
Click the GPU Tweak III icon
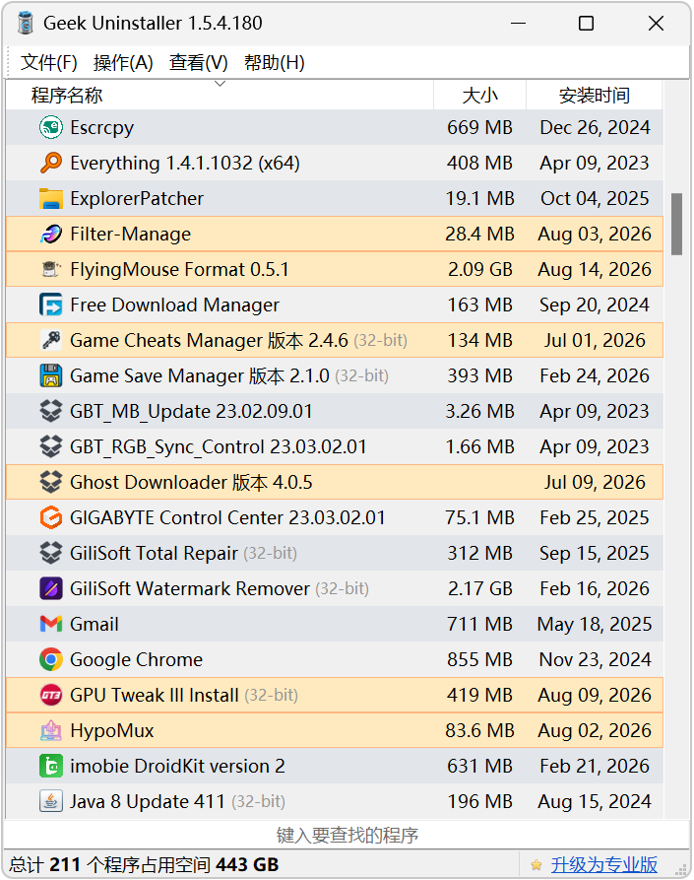pos(51,695)
